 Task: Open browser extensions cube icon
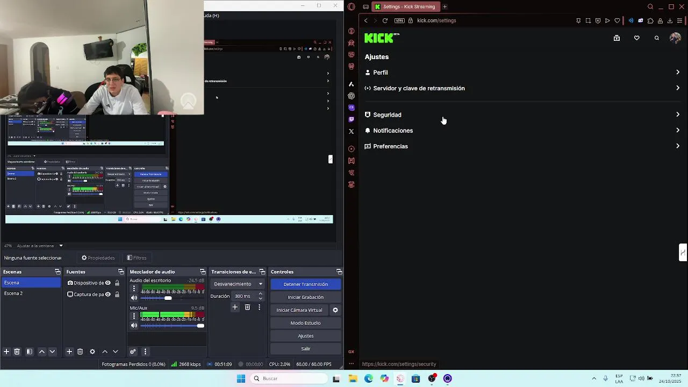(650, 20)
